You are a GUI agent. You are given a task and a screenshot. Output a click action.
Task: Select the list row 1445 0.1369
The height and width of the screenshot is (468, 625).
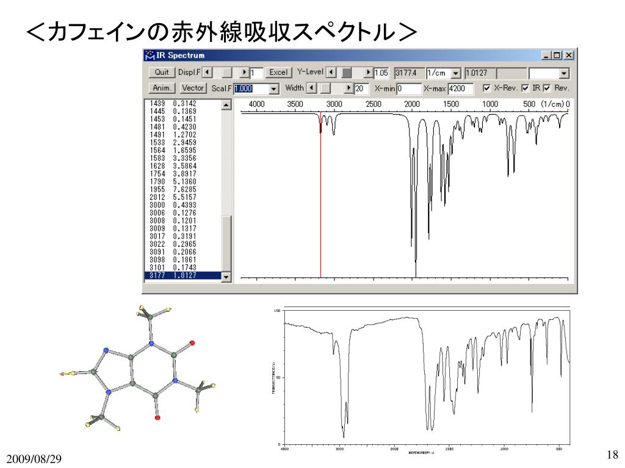pos(183,112)
